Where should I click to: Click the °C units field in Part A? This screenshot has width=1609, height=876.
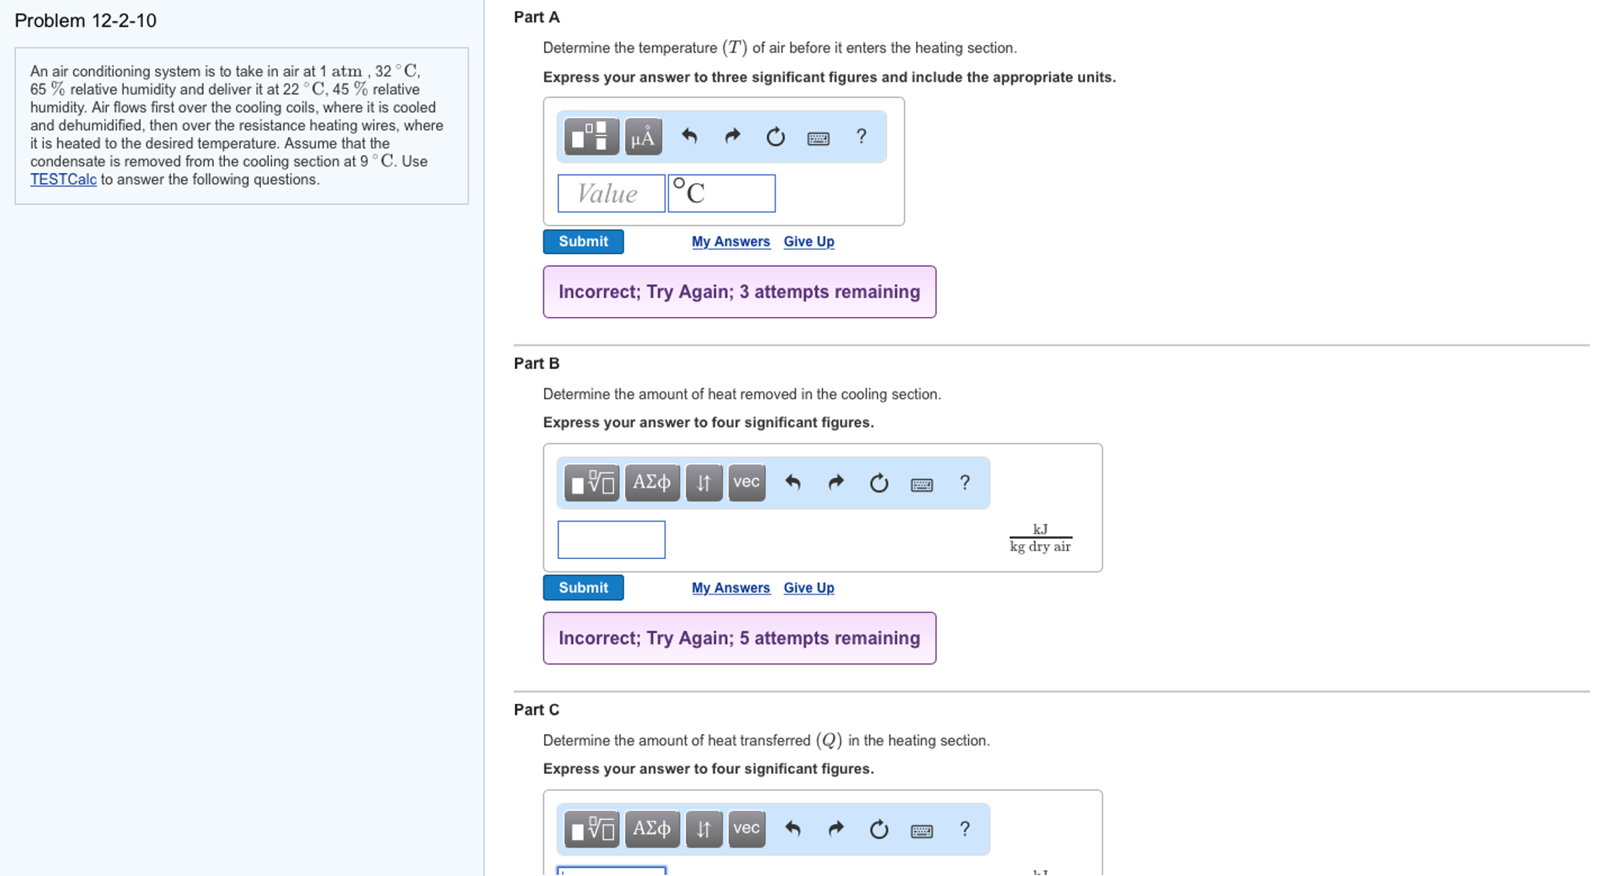(x=722, y=193)
